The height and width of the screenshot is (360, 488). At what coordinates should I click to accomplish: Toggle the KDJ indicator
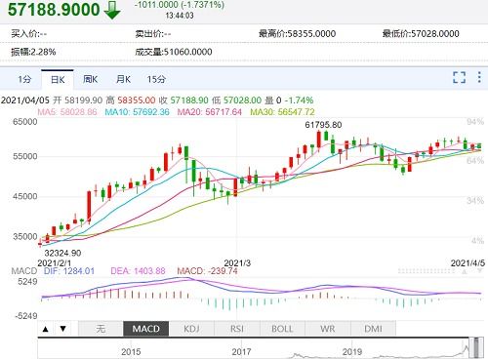tap(191, 329)
